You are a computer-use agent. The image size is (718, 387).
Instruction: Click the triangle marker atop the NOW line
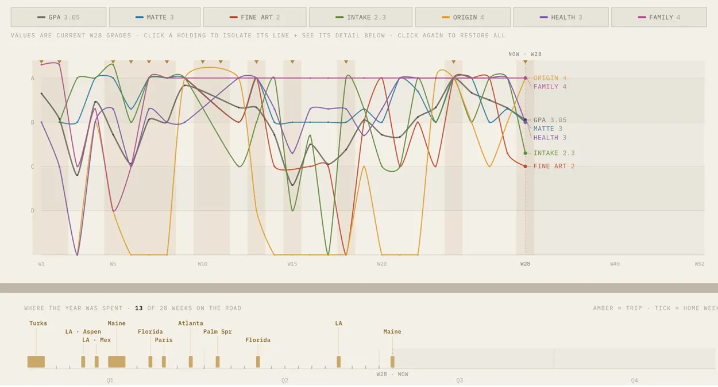tap(525, 61)
